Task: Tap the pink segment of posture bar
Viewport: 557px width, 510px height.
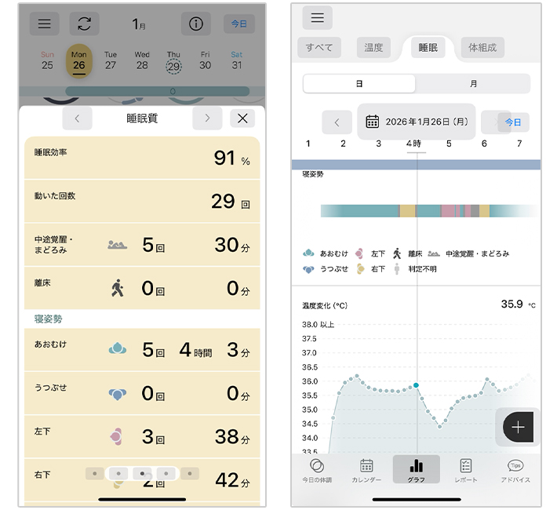Action: (x=448, y=211)
